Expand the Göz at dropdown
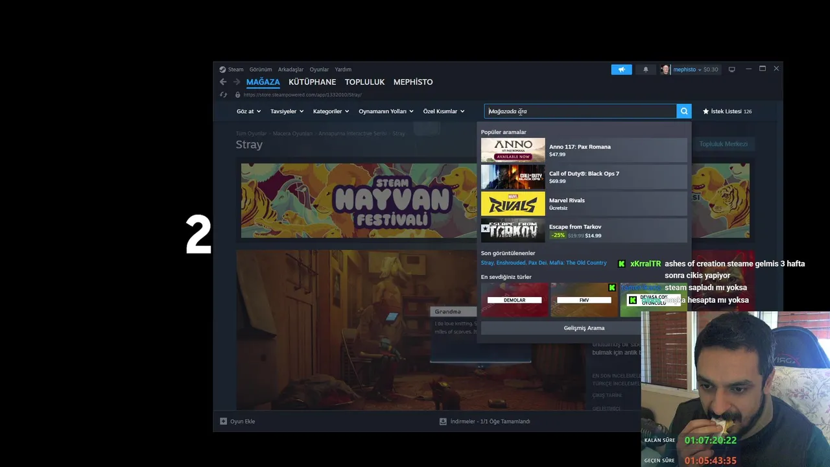 [x=248, y=112]
